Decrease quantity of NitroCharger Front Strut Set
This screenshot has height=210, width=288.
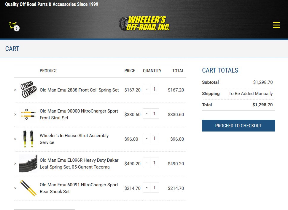147,114
